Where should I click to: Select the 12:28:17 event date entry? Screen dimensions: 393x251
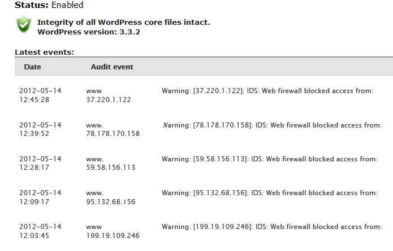point(40,163)
